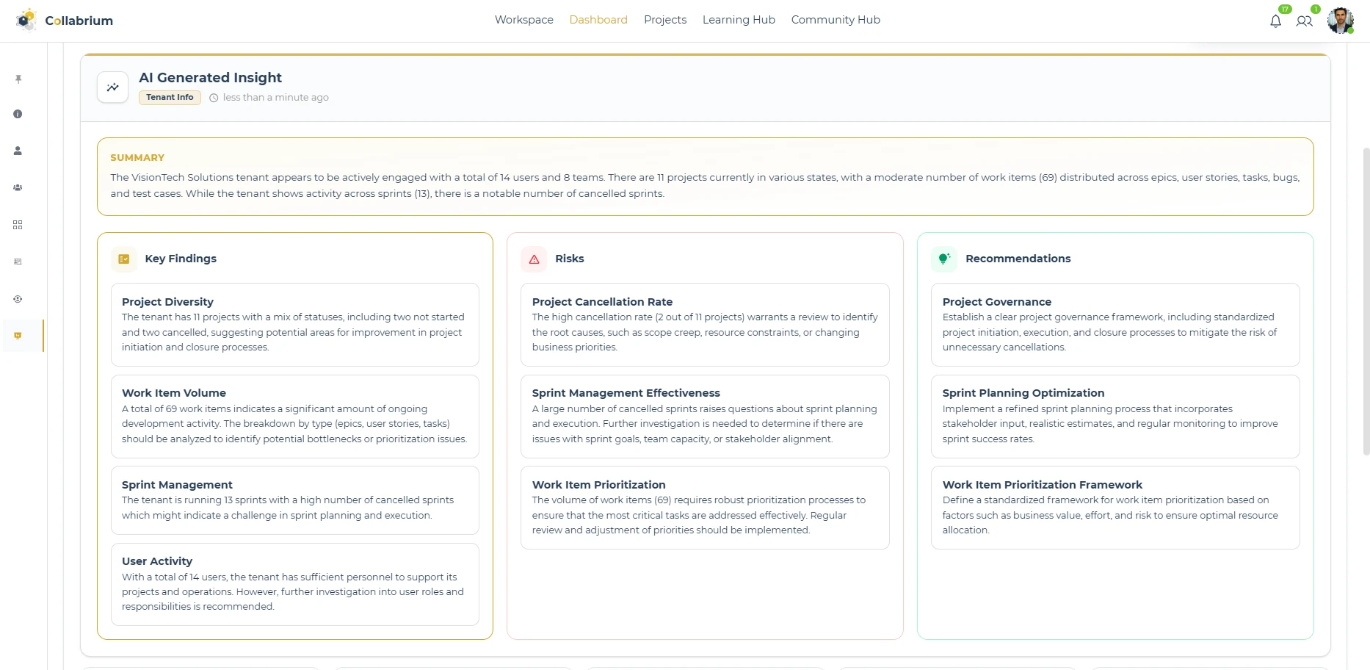
Task: Click 'Sprint Planning Optimization' recommendation heading
Action: coord(1023,393)
